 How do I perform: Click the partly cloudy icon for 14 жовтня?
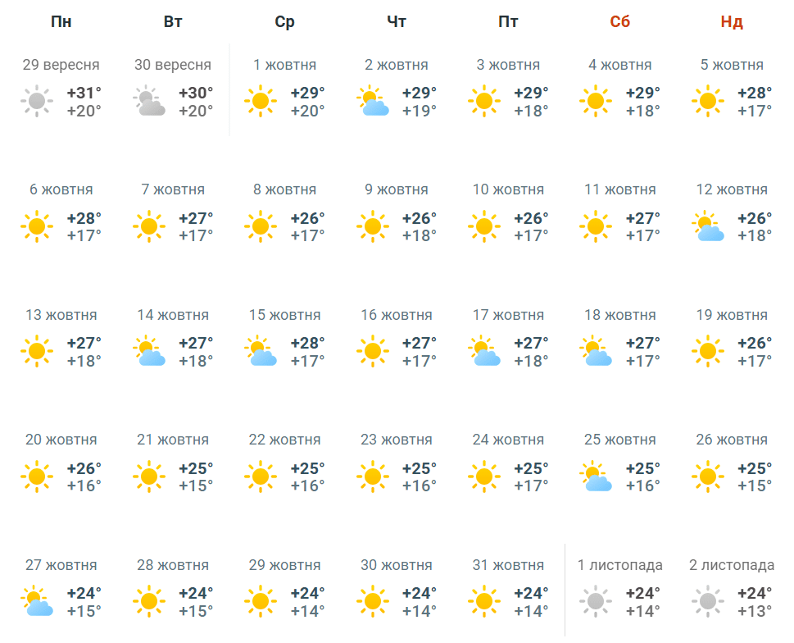[149, 351]
